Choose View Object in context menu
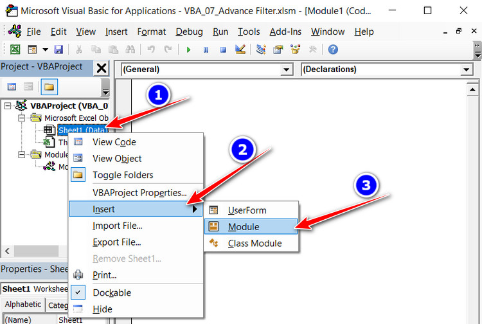Image resolution: width=482 pixels, height=324 pixels. click(x=136, y=158)
